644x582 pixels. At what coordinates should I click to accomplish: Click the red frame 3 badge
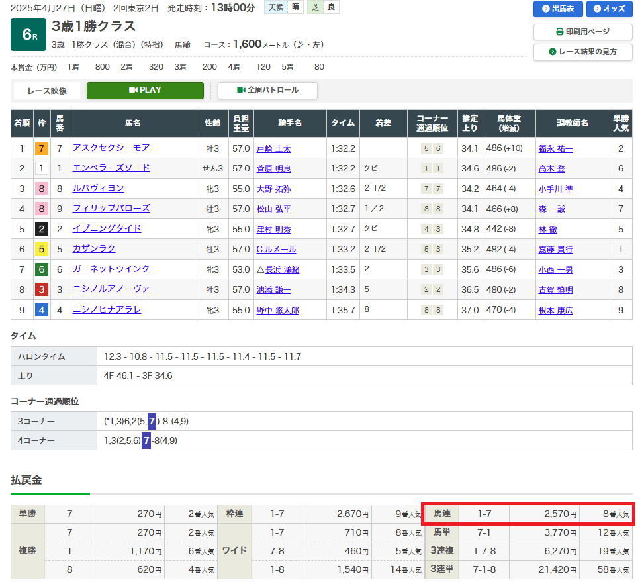(x=42, y=289)
